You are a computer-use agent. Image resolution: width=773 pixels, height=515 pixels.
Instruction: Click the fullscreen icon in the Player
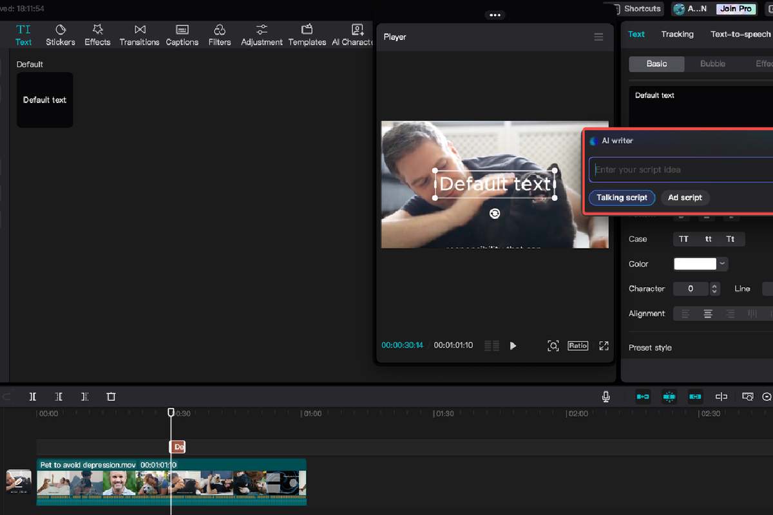(604, 346)
